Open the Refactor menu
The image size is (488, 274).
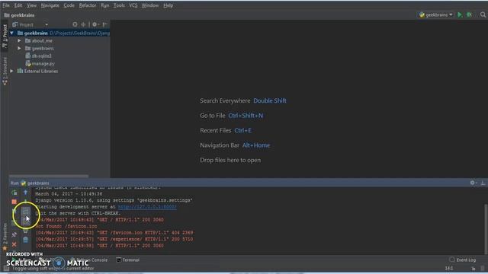click(88, 5)
